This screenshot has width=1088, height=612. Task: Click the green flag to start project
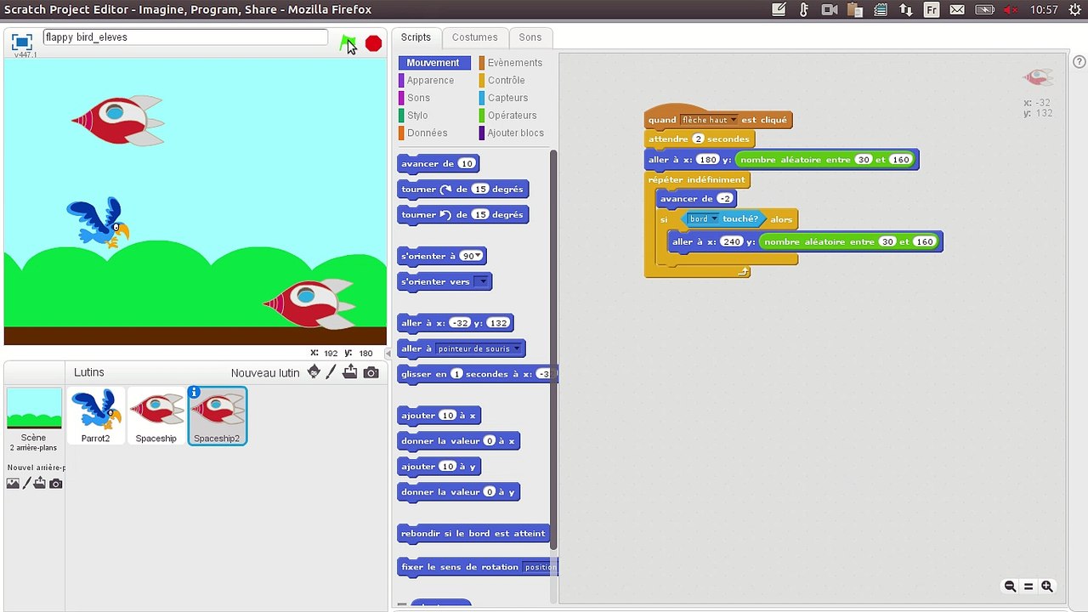[x=347, y=43]
